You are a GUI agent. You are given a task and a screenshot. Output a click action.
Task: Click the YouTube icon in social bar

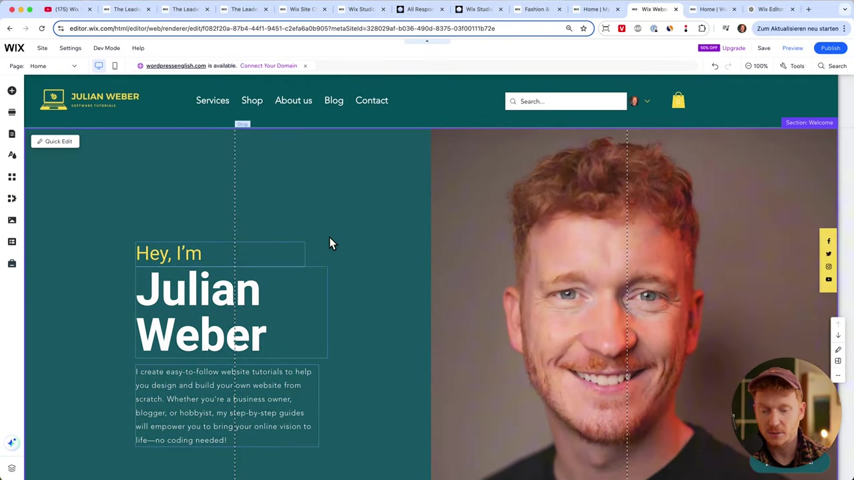pyautogui.click(x=829, y=279)
